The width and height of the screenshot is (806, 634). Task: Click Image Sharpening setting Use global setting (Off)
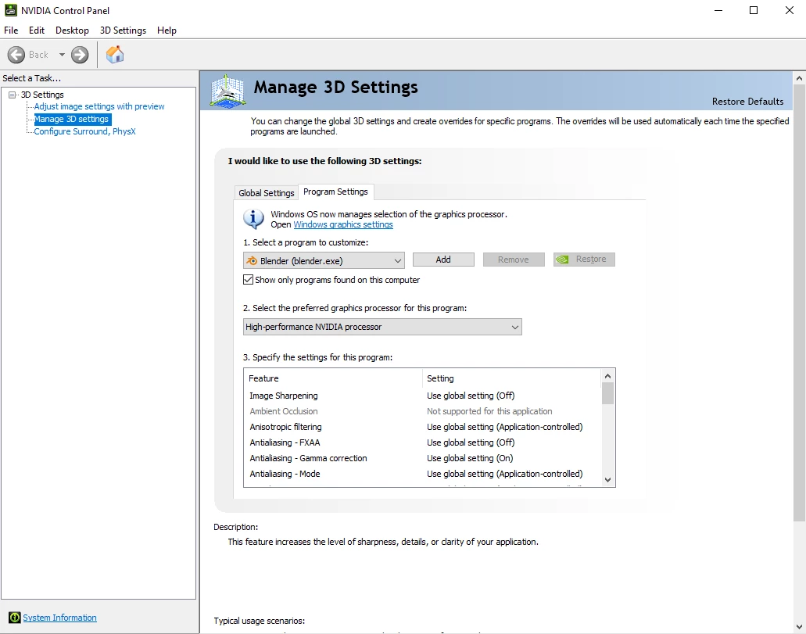(471, 396)
